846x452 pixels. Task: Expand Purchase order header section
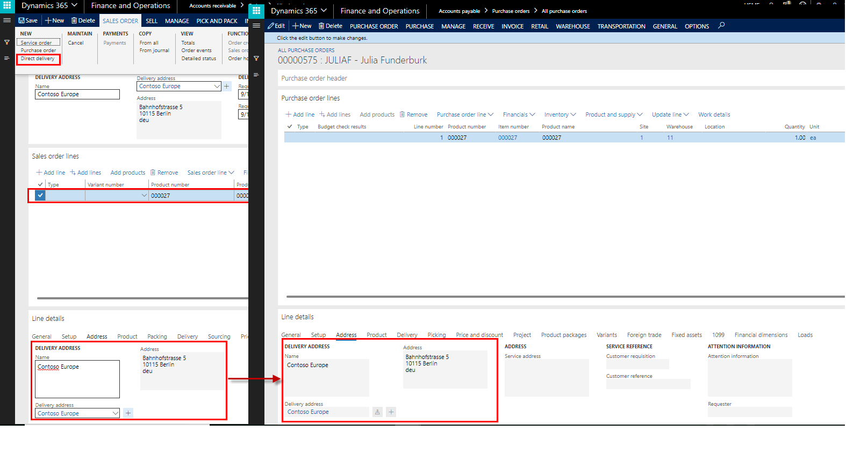pyautogui.click(x=314, y=78)
